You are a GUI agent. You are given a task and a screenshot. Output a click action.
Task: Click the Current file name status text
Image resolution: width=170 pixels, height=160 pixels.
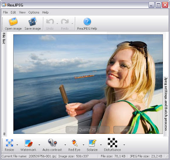pos(29,156)
